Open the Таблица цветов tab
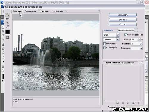 pyautogui.click(x=112, y=63)
